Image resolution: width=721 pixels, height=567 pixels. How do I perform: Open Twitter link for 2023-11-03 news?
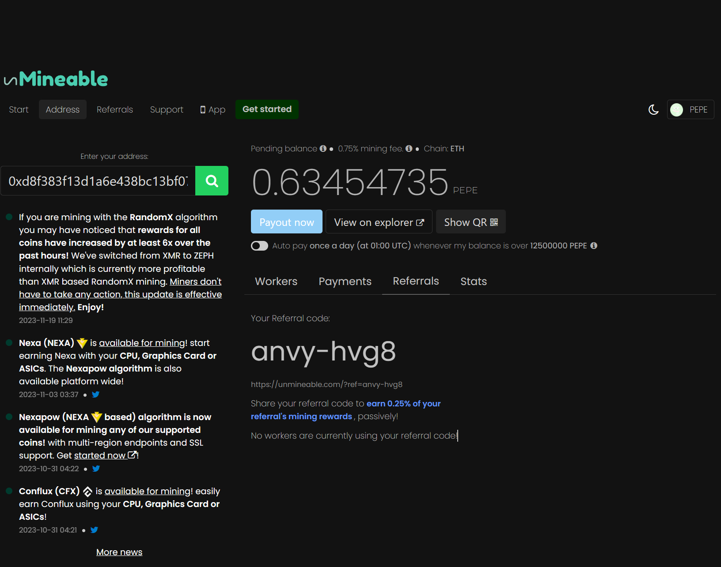(x=95, y=394)
